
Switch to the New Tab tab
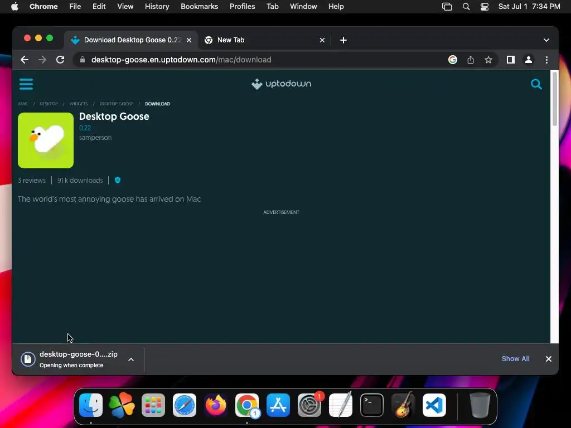pos(264,40)
